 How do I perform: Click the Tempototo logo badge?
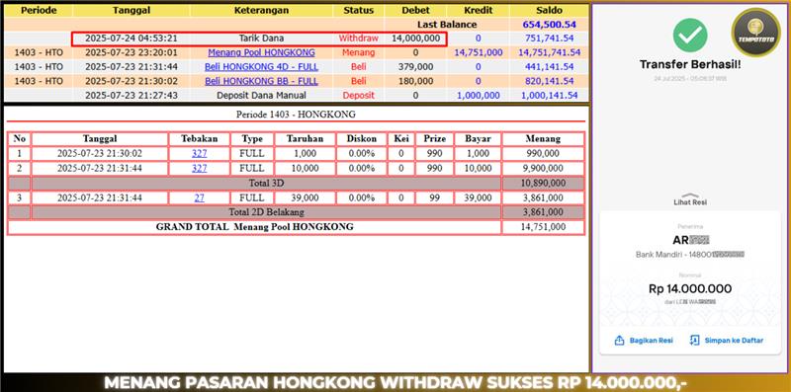[755, 33]
